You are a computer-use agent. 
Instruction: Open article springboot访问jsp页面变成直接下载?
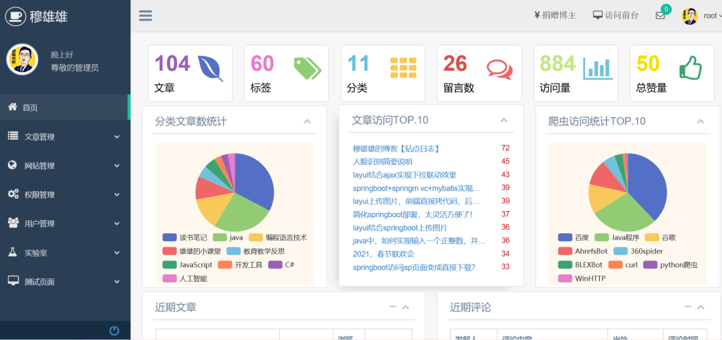(x=414, y=267)
